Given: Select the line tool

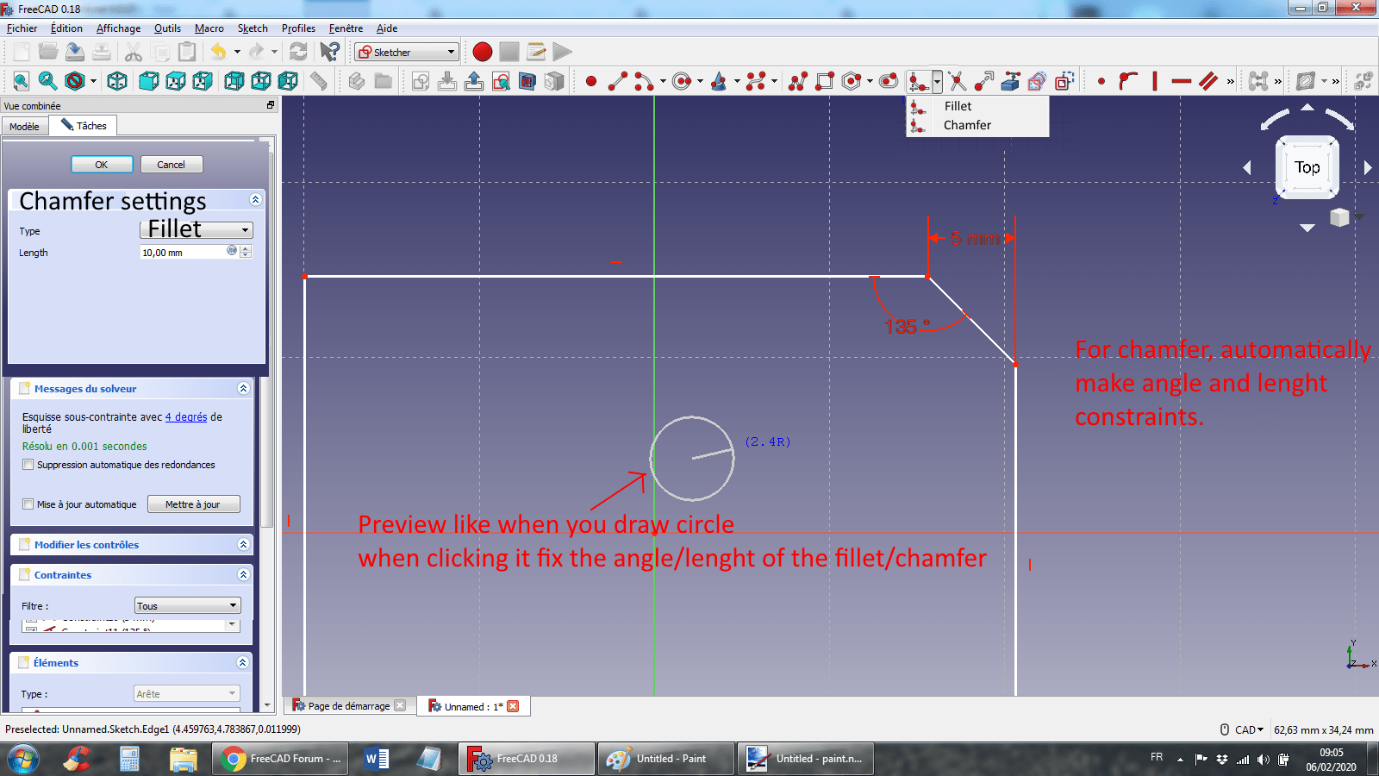Looking at the screenshot, I should click(616, 81).
